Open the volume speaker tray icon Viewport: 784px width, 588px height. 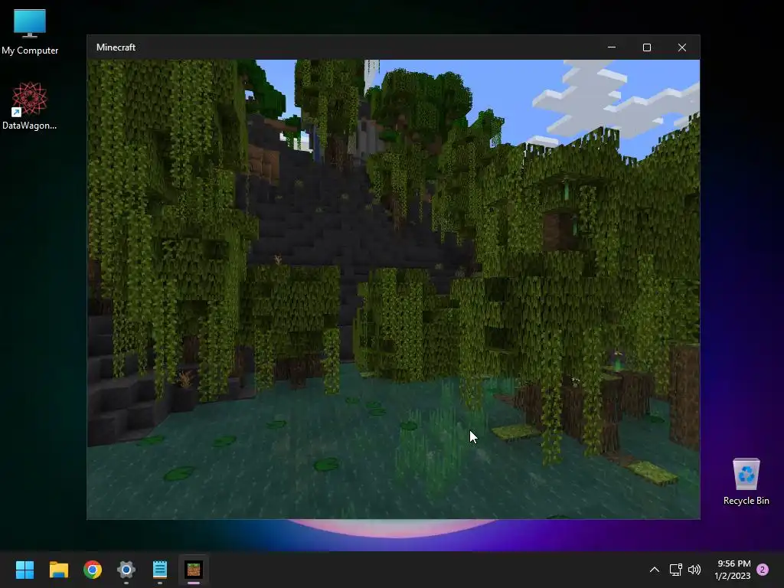click(x=694, y=570)
